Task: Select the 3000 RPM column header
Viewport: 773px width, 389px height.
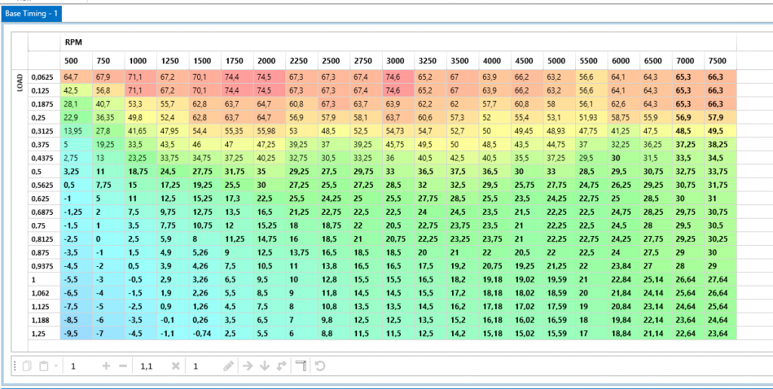Action: pos(398,61)
